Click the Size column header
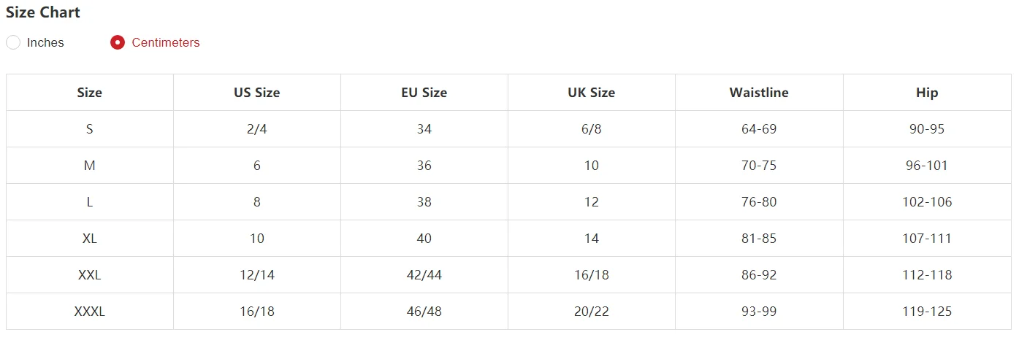Viewport: 1019px width, 340px height. point(90,93)
